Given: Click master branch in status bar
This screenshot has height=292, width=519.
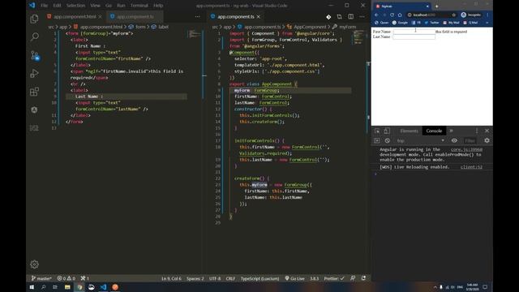Looking at the screenshot, I should 41,278.
